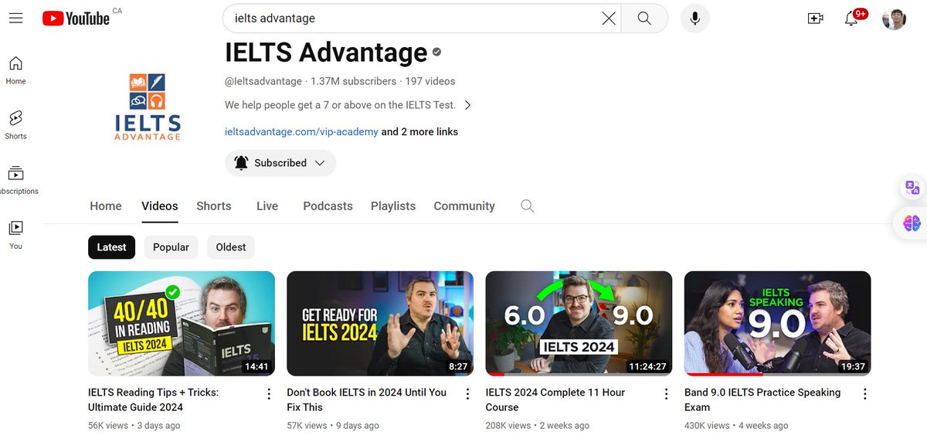The width and height of the screenshot is (927, 442).
Task: Play the 6.0 to 9.0 thumbnail
Action: [x=579, y=323]
